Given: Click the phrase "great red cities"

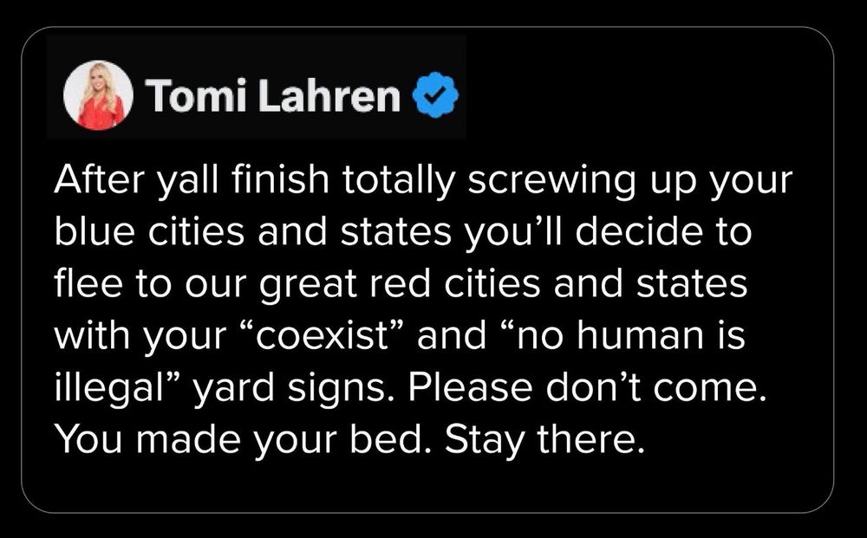Looking at the screenshot, I should tap(399, 284).
